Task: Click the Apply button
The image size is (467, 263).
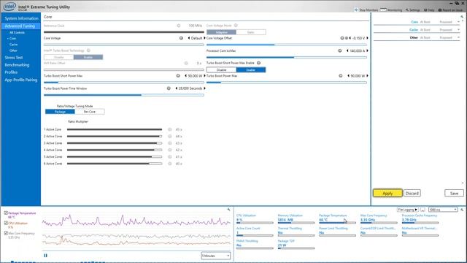Action: [387, 193]
